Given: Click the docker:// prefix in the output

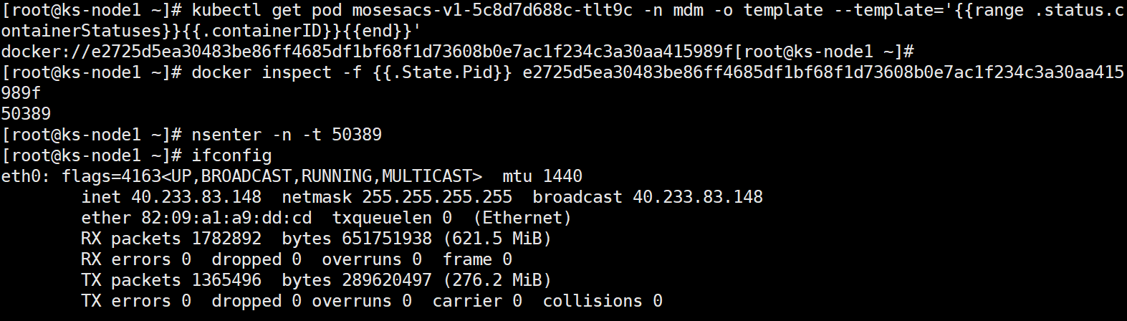Looking at the screenshot, I should click(x=36, y=52).
